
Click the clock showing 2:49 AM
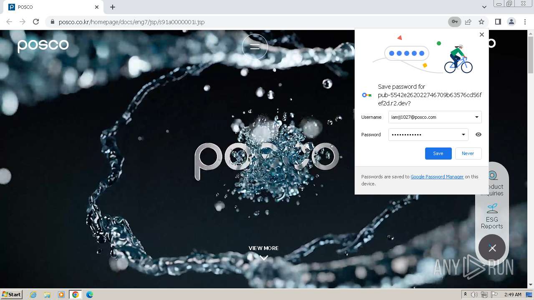(x=512, y=295)
